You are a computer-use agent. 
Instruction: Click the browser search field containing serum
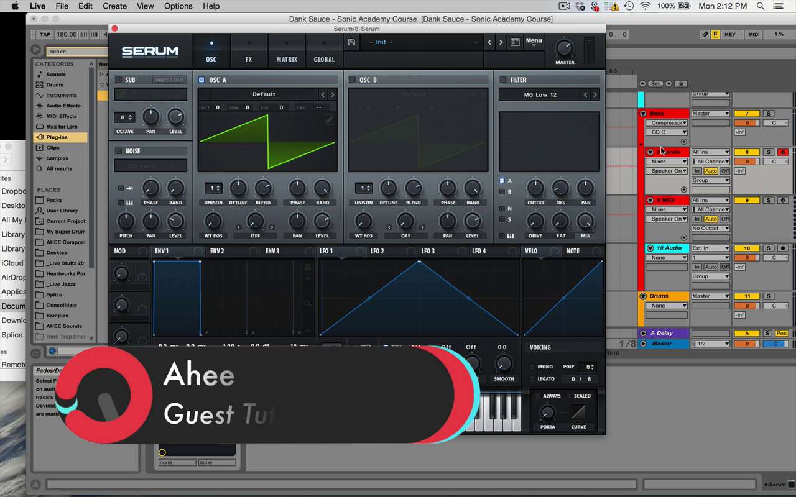(68, 52)
